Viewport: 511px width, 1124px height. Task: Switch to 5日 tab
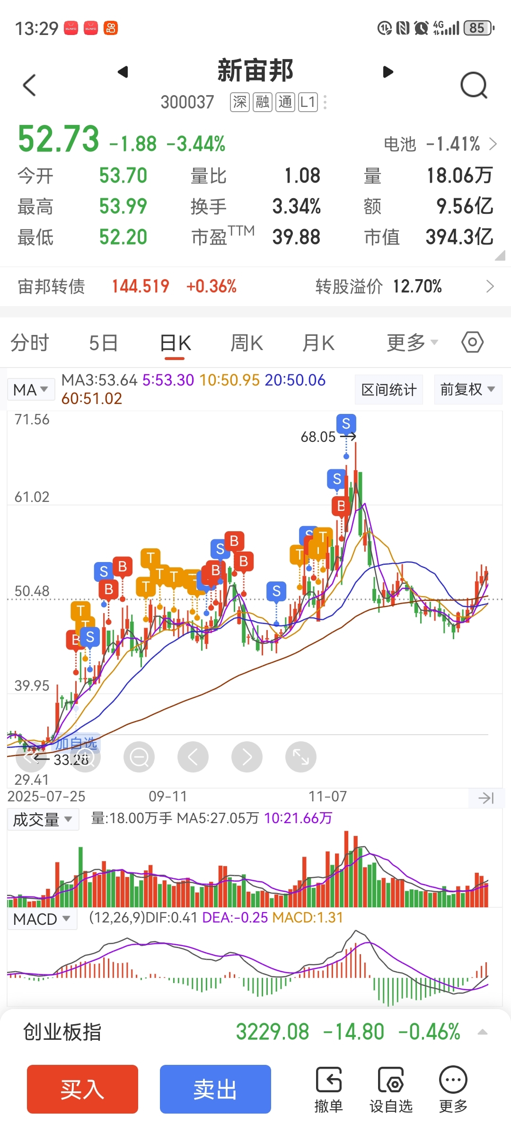pyautogui.click(x=103, y=343)
